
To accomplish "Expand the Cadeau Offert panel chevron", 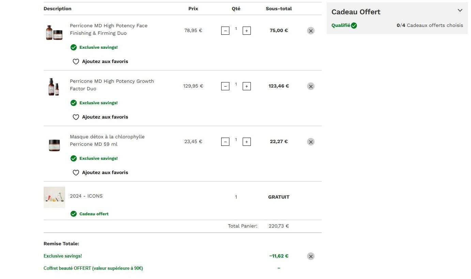I will [x=460, y=11].
